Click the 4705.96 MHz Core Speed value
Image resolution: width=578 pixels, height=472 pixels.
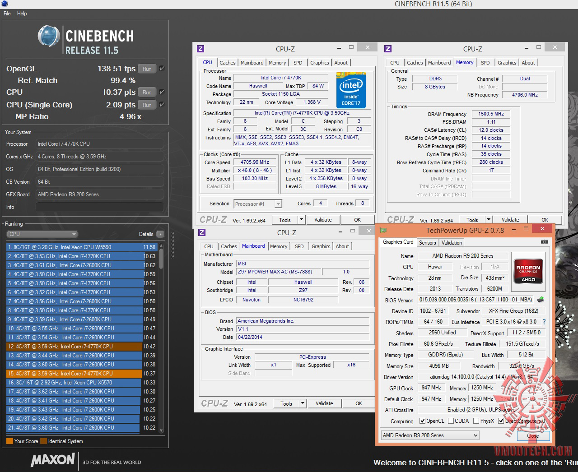point(255,162)
